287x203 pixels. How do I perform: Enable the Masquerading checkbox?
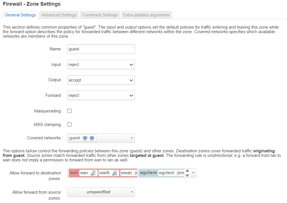click(x=70, y=111)
